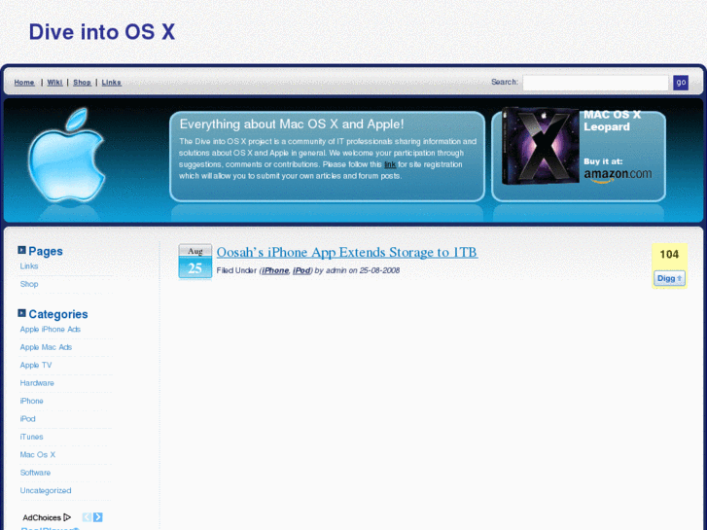Click into the Search input field
The height and width of the screenshot is (530, 707).
[595, 83]
